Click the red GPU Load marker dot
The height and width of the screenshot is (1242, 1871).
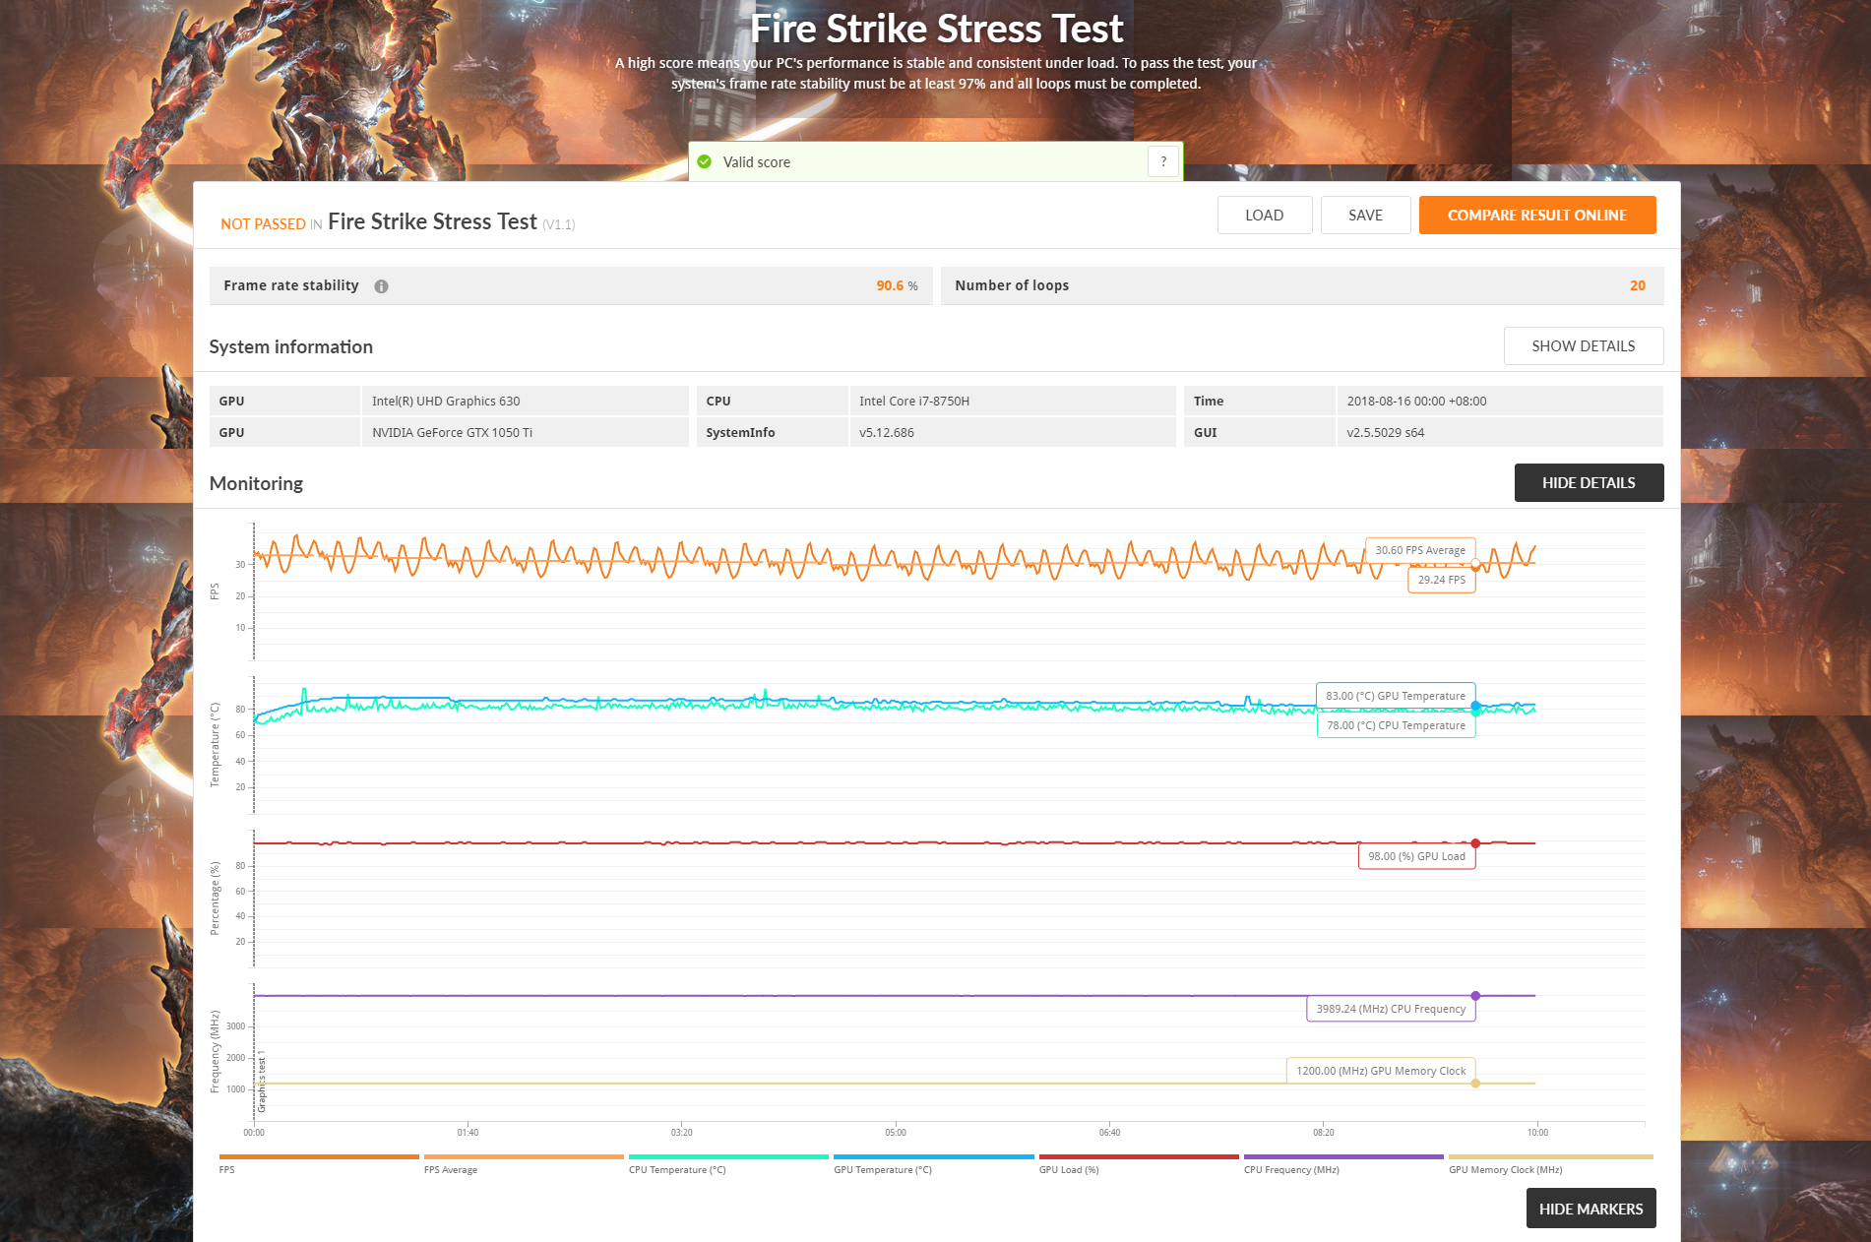(1475, 843)
